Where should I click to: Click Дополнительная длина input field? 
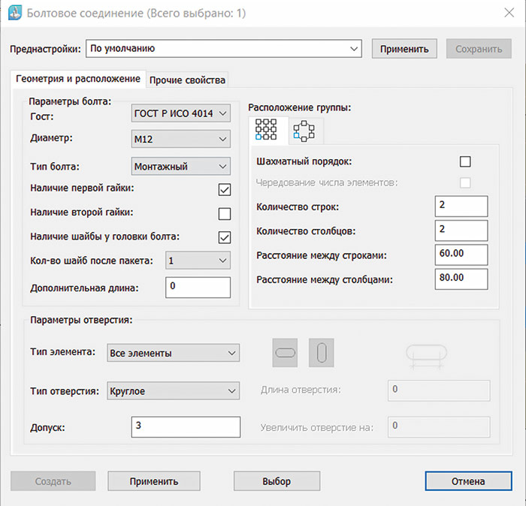coord(198,288)
